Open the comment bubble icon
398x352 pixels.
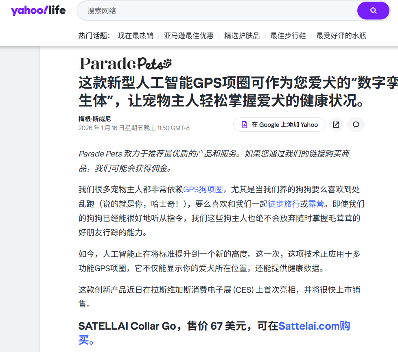(356, 125)
